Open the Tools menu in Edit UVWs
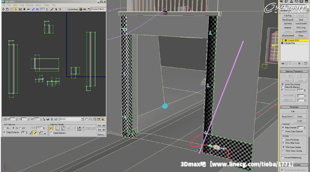The width and height of the screenshot is (310, 172). pos(22,5)
